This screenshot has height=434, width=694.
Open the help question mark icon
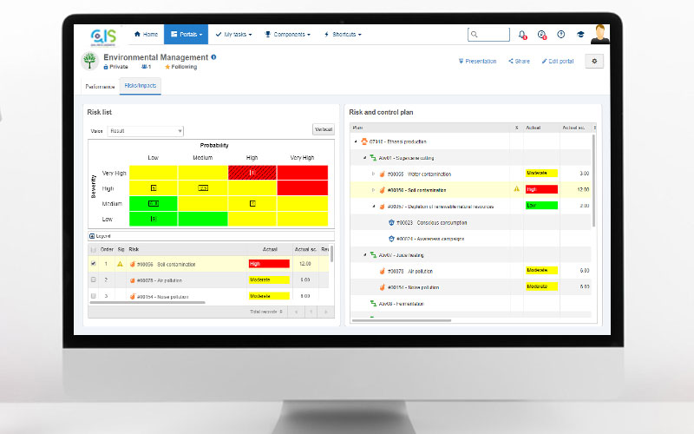tap(561, 35)
